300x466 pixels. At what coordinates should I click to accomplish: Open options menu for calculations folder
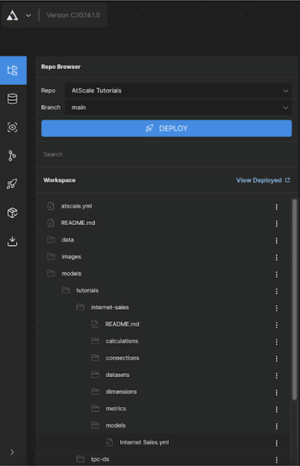pos(277,342)
